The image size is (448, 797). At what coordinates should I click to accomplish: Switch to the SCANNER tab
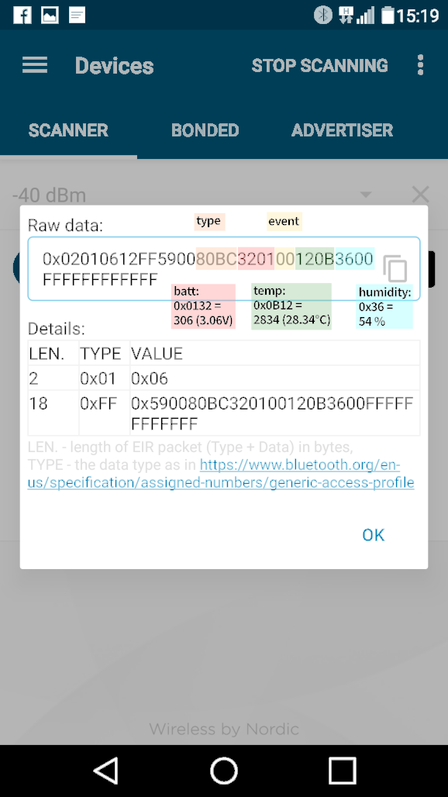pyautogui.click(x=68, y=130)
